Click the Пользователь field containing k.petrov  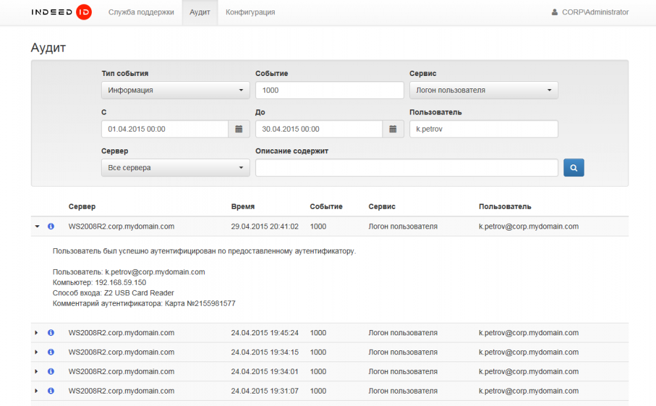(483, 129)
